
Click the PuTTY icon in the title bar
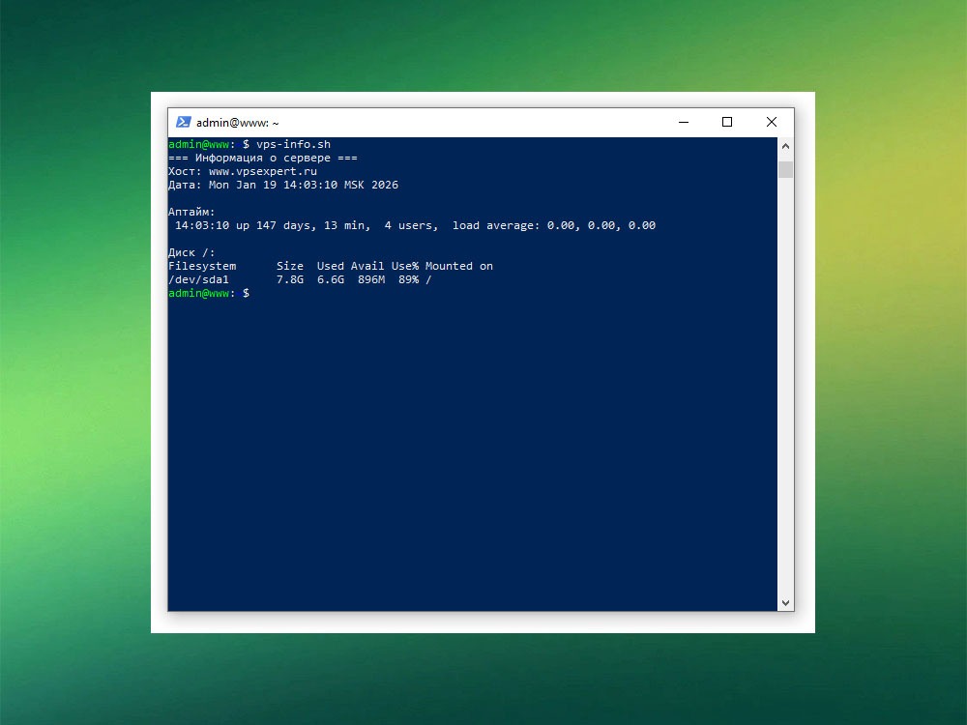pyautogui.click(x=184, y=122)
